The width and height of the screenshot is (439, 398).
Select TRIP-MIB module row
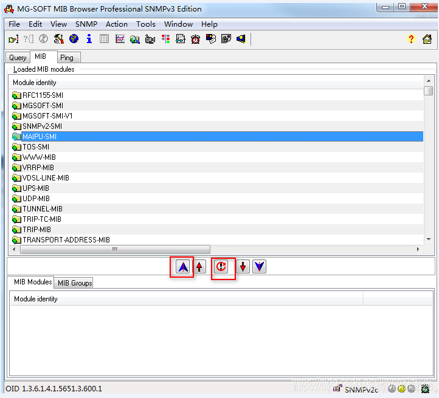[x=217, y=230]
